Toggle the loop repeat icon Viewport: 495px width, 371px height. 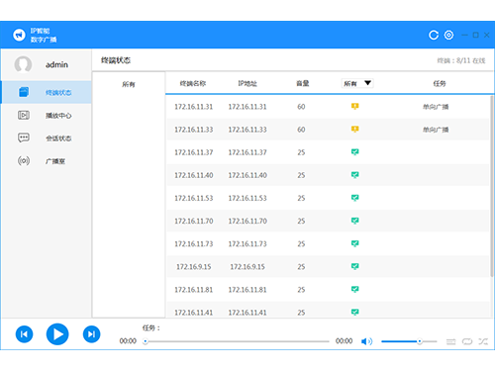(x=467, y=341)
